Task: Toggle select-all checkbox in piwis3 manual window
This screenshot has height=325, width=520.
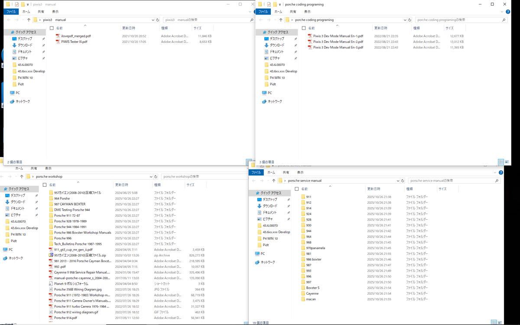Action: click(x=52, y=28)
